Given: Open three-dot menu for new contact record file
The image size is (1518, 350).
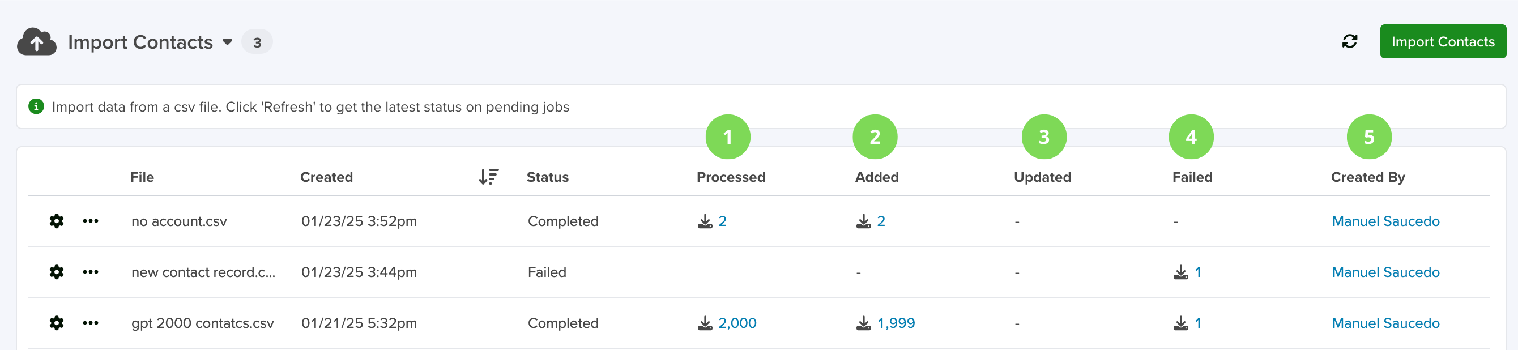Looking at the screenshot, I should (91, 272).
